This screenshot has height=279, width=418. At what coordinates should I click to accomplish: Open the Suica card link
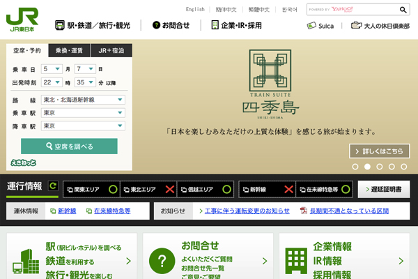(x=320, y=26)
